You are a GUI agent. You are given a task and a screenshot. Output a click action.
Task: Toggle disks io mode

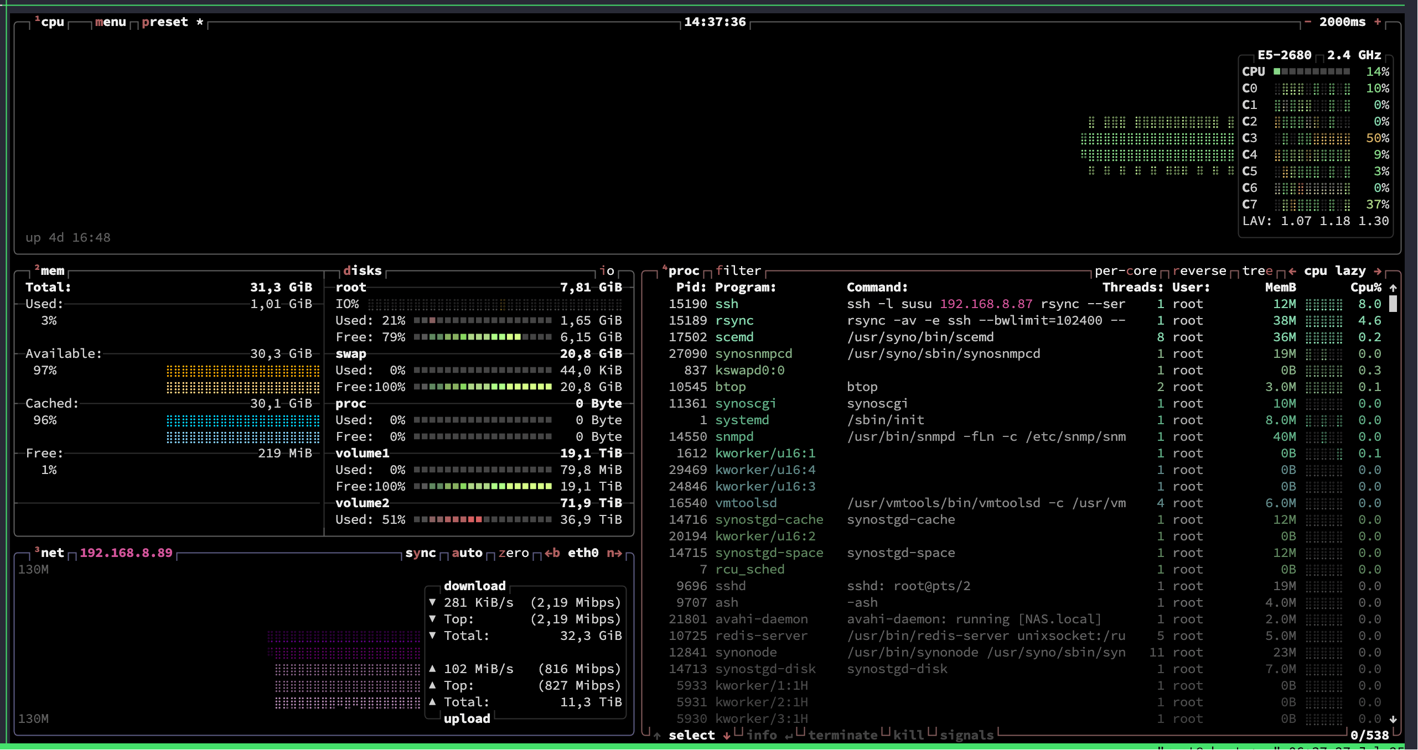(607, 271)
